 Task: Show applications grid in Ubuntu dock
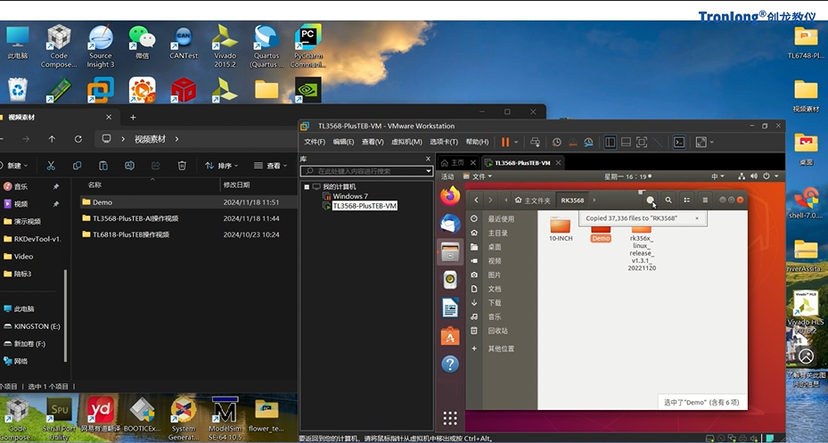click(450, 418)
